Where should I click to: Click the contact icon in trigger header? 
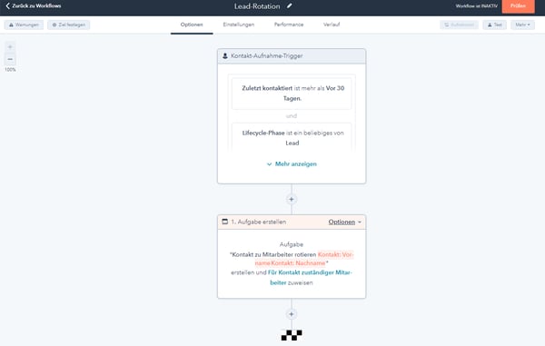coord(225,56)
